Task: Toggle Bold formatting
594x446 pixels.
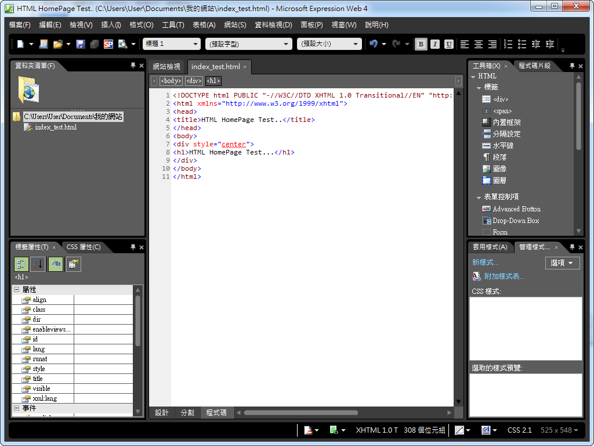Action: pos(421,44)
